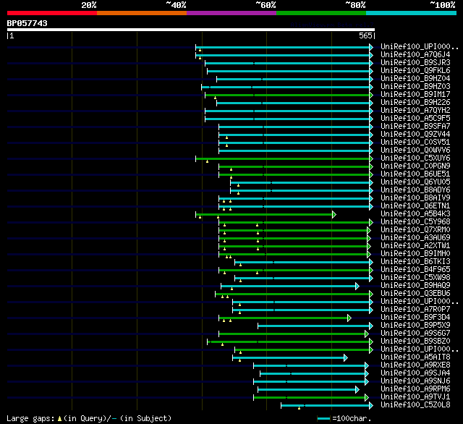Select the UniRef100_A9TVJ1 label
The image size is (463, 424).
(x=415, y=397)
